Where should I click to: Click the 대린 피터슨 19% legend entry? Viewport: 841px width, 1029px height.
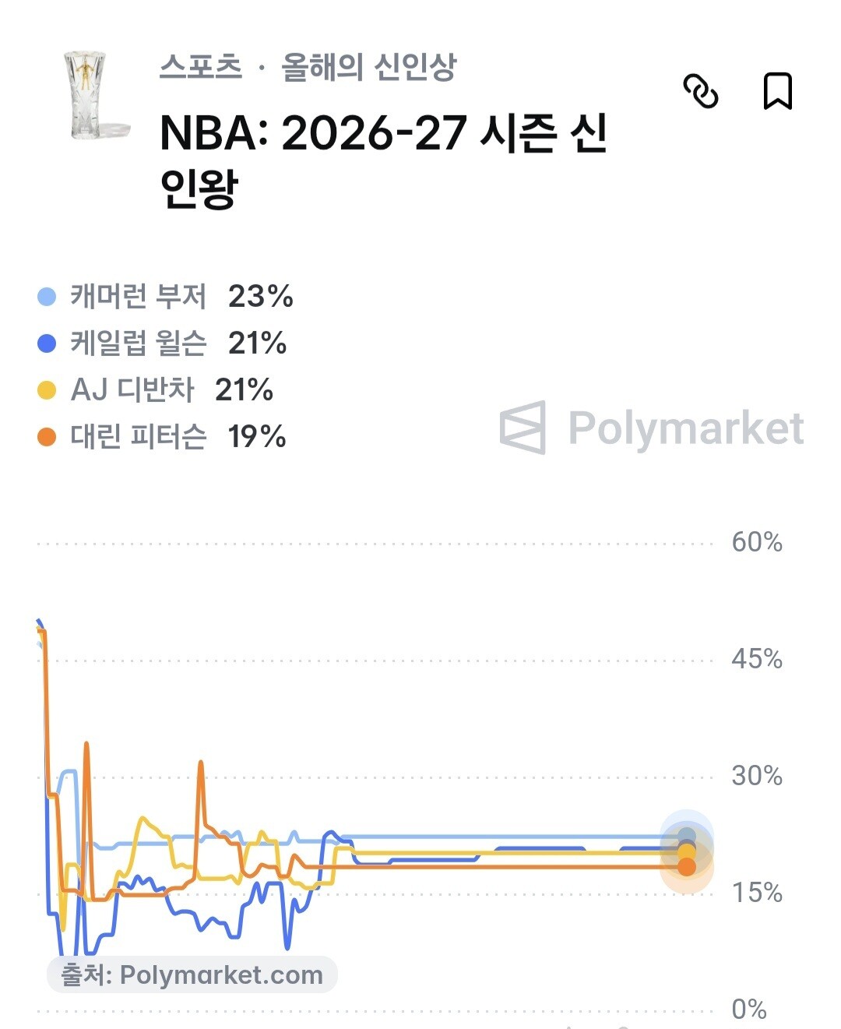pos(162,437)
